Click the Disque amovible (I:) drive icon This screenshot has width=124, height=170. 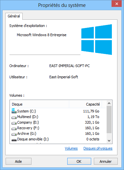[14, 140]
